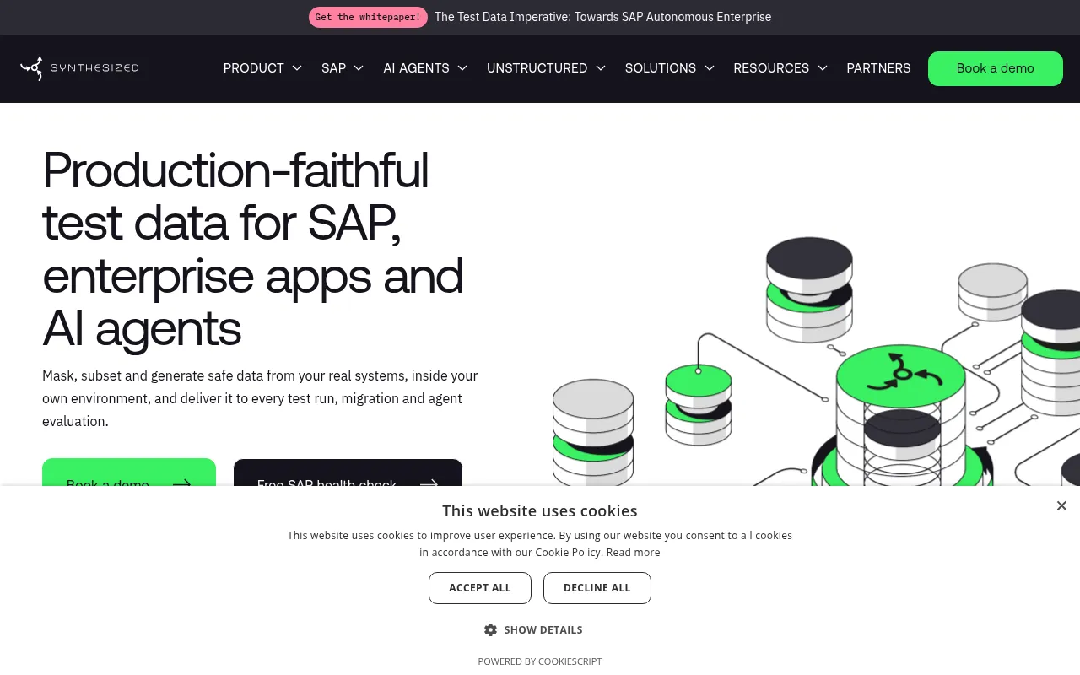Expand the UNSTRUCTURED menu chevron
Viewport: 1080px width, 675px height.
(601, 68)
